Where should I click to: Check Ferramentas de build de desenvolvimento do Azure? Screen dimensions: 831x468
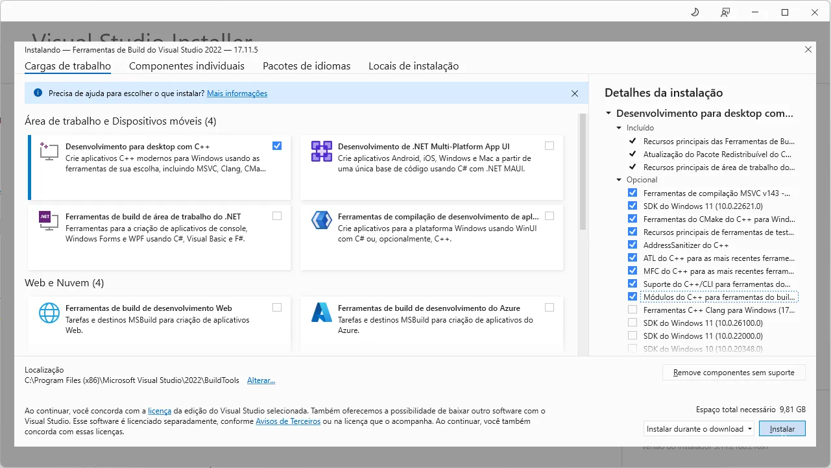click(x=549, y=307)
